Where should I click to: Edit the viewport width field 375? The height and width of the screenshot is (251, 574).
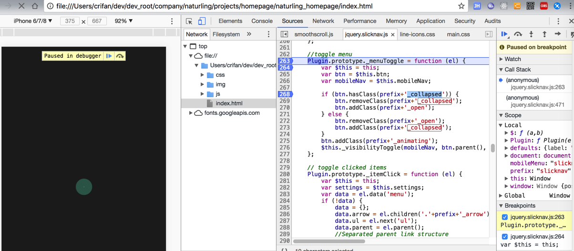tap(70, 21)
